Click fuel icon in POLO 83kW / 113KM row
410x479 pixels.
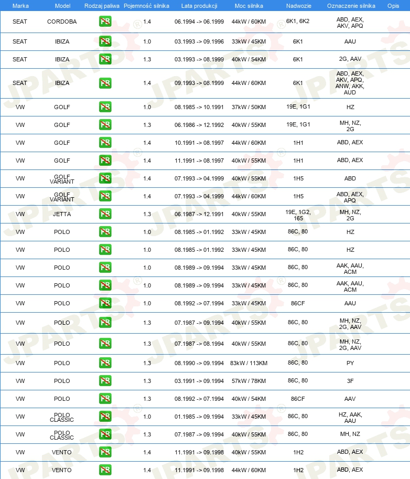click(x=105, y=363)
